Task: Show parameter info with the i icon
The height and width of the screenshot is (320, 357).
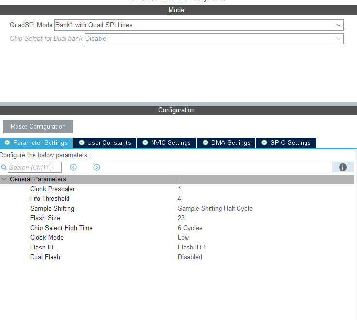Action: pyautogui.click(x=342, y=167)
